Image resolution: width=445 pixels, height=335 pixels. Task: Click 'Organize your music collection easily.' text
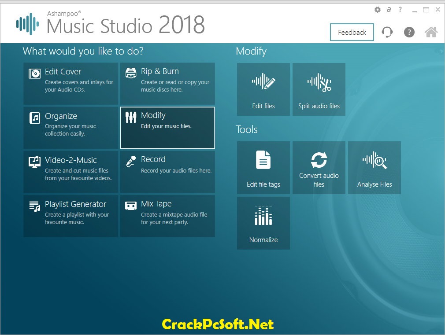pyautogui.click(x=70, y=130)
